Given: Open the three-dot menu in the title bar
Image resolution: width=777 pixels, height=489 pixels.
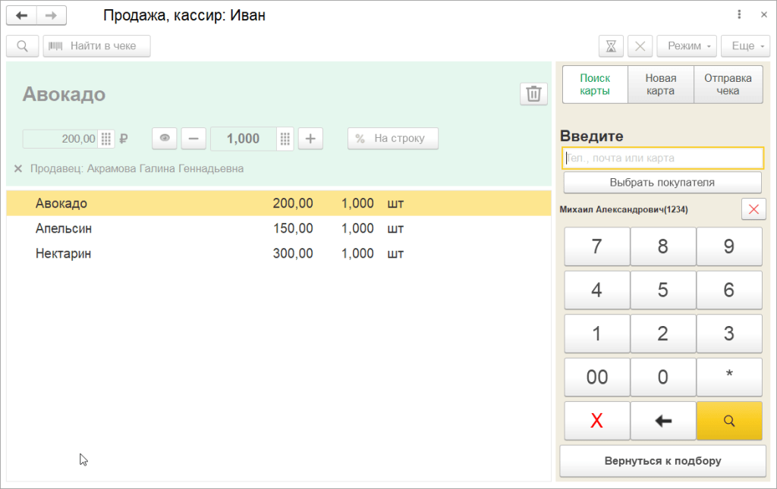Looking at the screenshot, I should click(739, 14).
